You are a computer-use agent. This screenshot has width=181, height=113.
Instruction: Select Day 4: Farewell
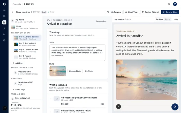tap(27, 57)
